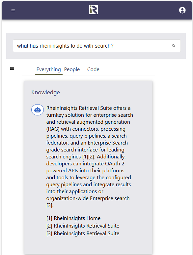
Task: Click inline citation [3] ending the answer
Action: (49, 205)
